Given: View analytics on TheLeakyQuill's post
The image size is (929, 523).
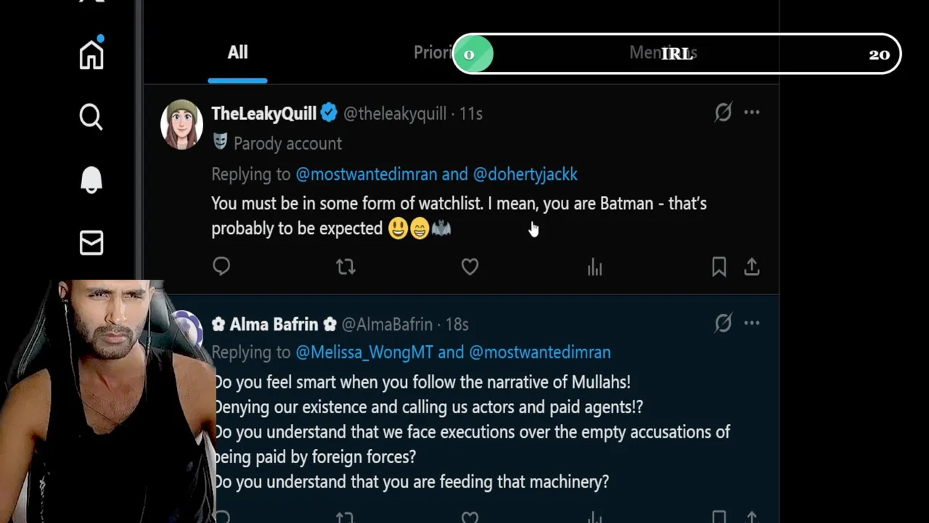Looking at the screenshot, I should pos(595,267).
